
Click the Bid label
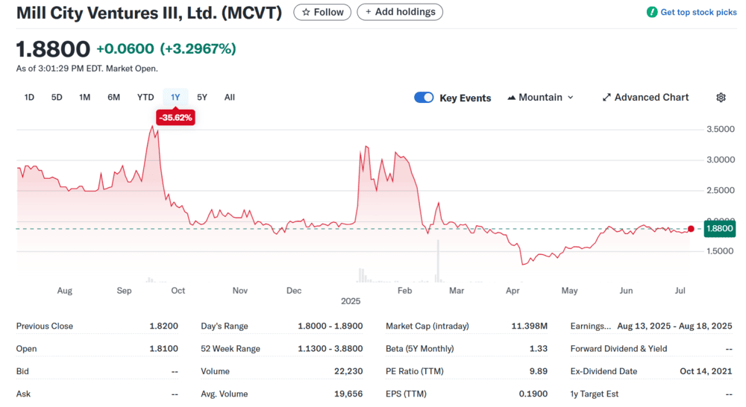tap(22, 371)
